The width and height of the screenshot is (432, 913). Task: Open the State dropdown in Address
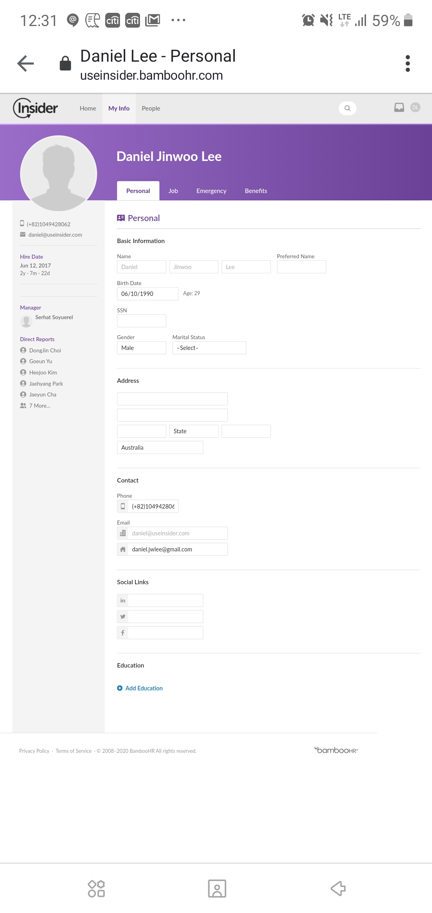pyautogui.click(x=194, y=431)
